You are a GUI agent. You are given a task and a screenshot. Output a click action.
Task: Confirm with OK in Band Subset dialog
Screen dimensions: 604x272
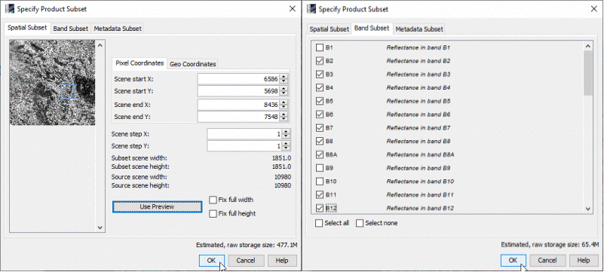point(513,261)
